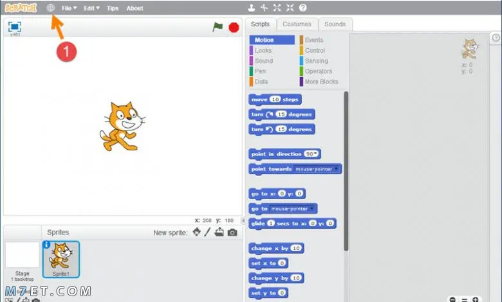Switch to Costumes tab
Viewport: 502px width, 302px height.
tap(297, 24)
